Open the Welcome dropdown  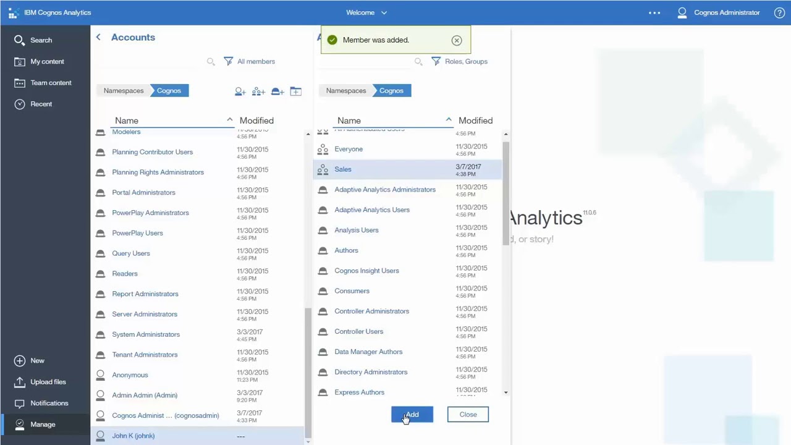click(366, 12)
